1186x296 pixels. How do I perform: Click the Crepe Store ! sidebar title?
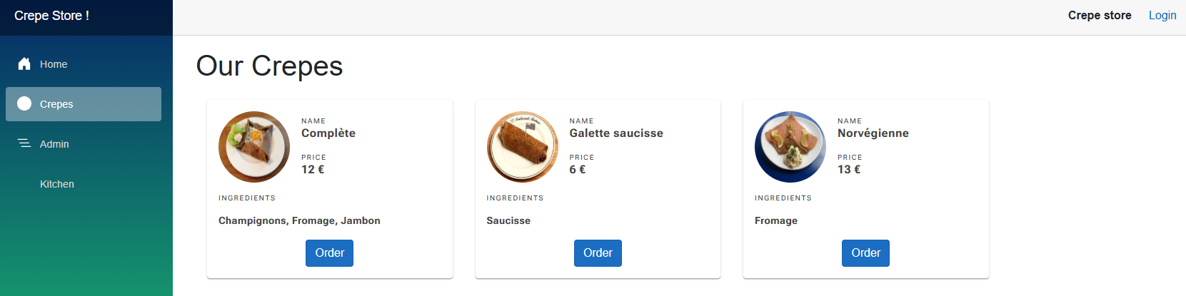pyautogui.click(x=51, y=16)
